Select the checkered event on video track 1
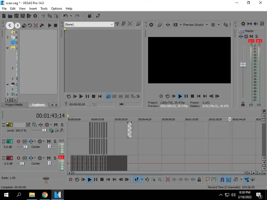This screenshot has width=267, height=200. pyautogui.click(x=130, y=130)
